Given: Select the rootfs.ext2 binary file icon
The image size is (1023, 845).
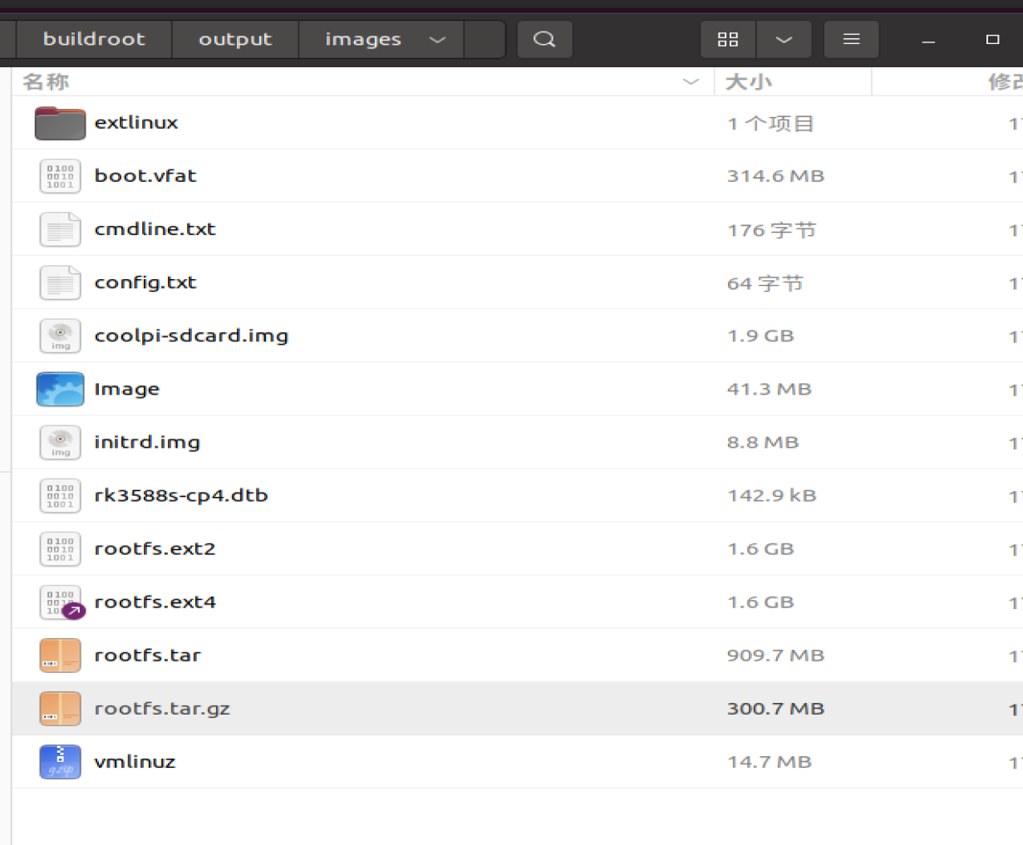Looking at the screenshot, I should [x=60, y=548].
